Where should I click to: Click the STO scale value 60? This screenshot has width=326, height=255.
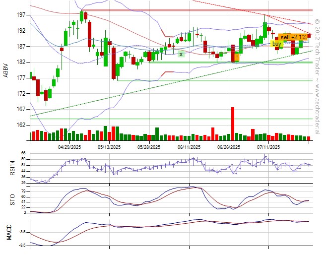(x=23, y=197)
